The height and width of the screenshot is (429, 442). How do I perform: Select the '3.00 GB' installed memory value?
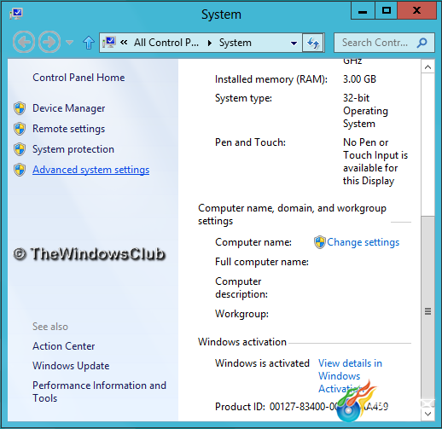pyautogui.click(x=359, y=79)
